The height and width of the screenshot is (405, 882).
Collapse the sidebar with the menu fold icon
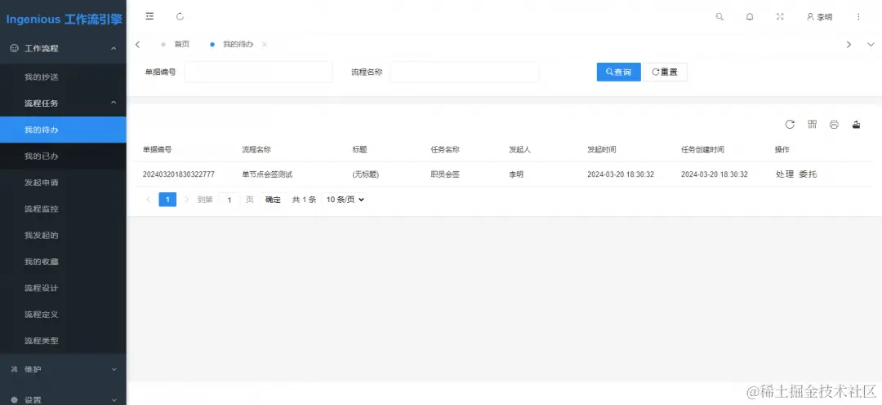(149, 16)
